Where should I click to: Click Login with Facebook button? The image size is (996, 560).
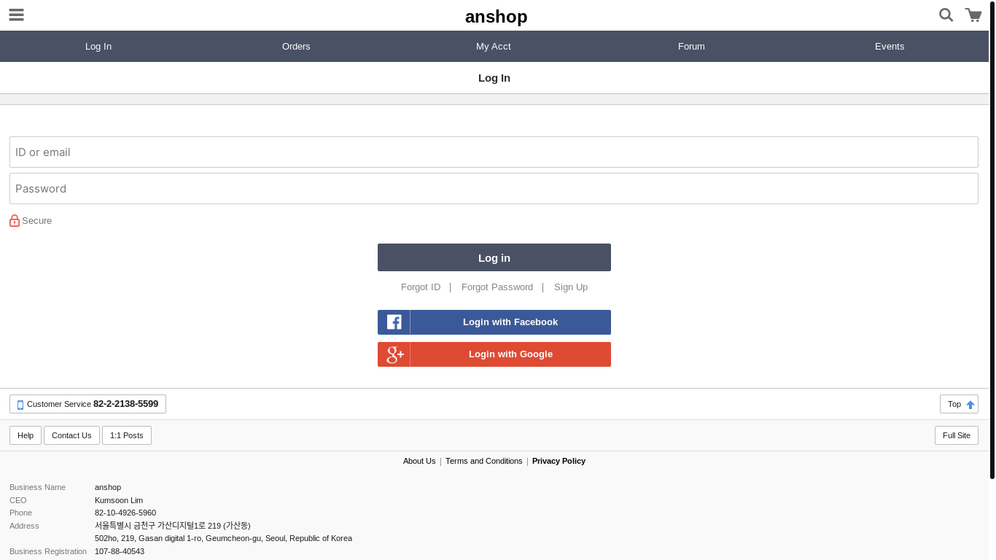tap(494, 322)
